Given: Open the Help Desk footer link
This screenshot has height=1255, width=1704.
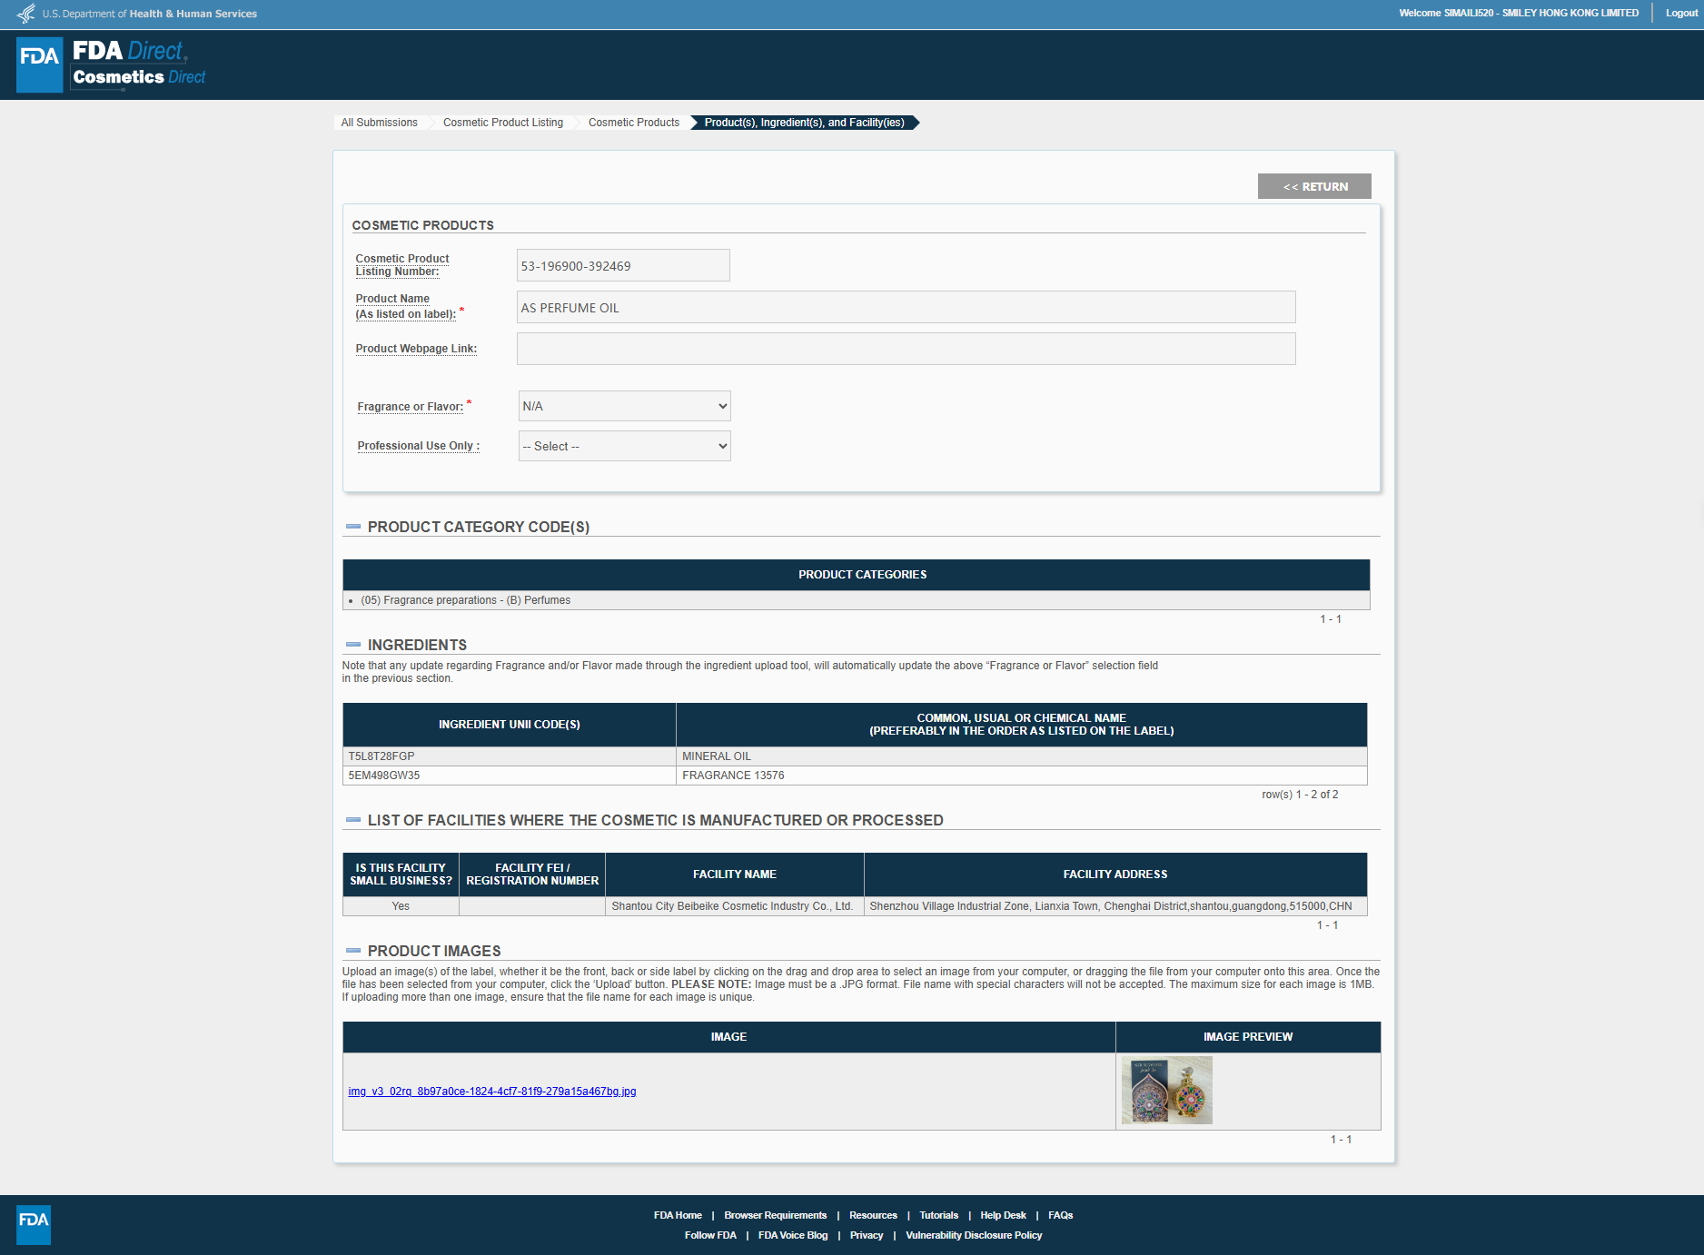Looking at the screenshot, I should [1003, 1215].
